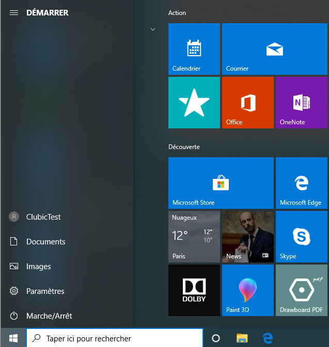329x347 pixels.
Task: Open Documents from the Start menu
Action: tap(67, 241)
